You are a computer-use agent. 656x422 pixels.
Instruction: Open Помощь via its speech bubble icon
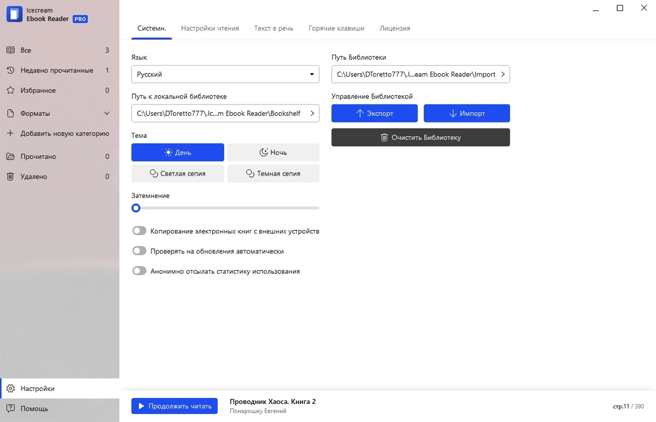coord(10,408)
